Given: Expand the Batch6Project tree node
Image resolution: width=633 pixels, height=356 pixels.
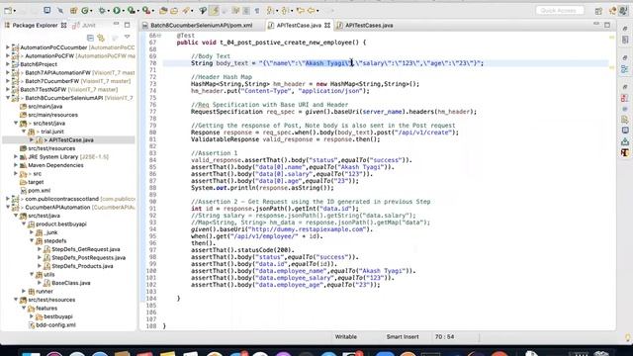Looking at the screenshot, I should 8,64.
